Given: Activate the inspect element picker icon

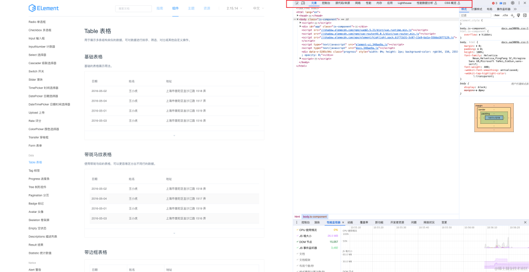Looking at the screenshot, I should [x=297, y=3].
